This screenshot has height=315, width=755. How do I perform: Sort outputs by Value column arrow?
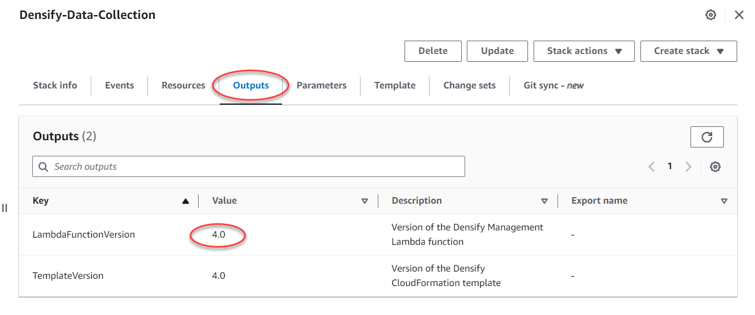[365, 201]
